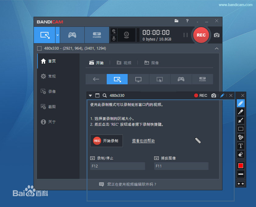Open 480x330 size selector on capture bar
The image size is (256, 207).
117,95
